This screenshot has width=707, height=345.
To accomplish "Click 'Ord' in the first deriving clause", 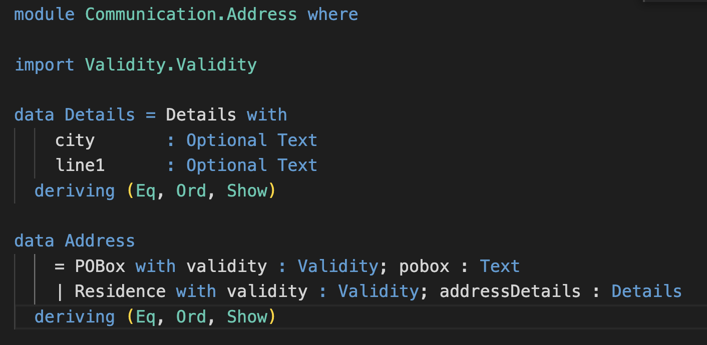I will [191, 190].
